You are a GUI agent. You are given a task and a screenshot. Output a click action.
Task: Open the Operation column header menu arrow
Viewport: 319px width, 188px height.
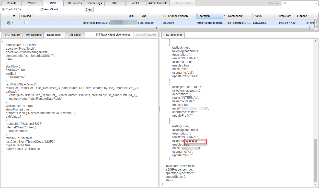[225, 16]
